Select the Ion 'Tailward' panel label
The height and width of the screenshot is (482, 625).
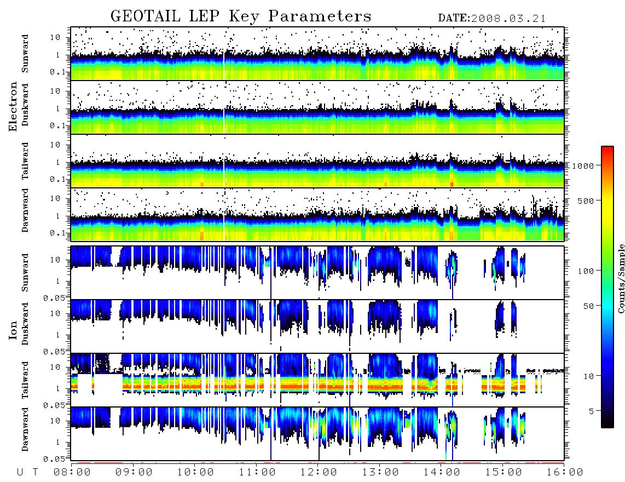click(25, 380)
